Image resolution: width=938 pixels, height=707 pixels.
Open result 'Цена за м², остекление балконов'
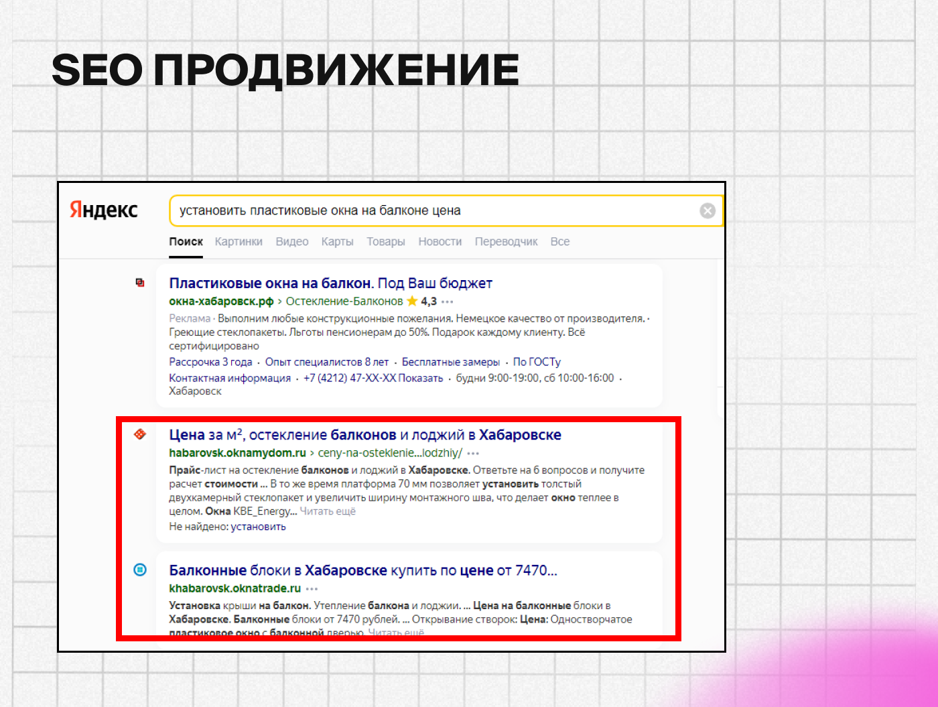click(365, 435)
